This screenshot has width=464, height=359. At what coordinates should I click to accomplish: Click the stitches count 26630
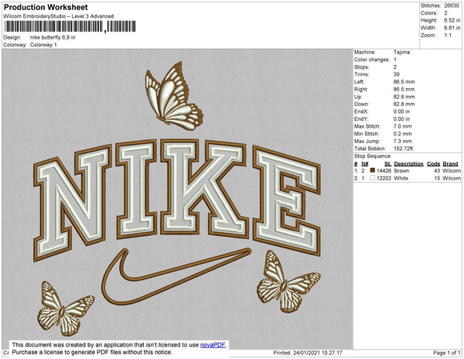coord(452,5)
